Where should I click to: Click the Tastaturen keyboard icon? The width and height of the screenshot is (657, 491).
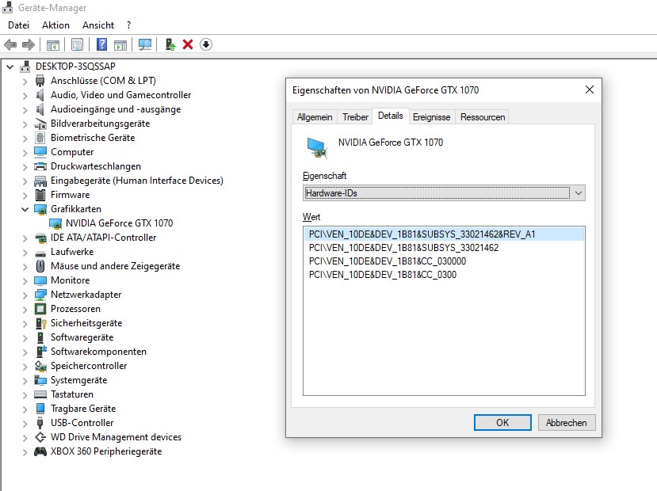point(40,394)
